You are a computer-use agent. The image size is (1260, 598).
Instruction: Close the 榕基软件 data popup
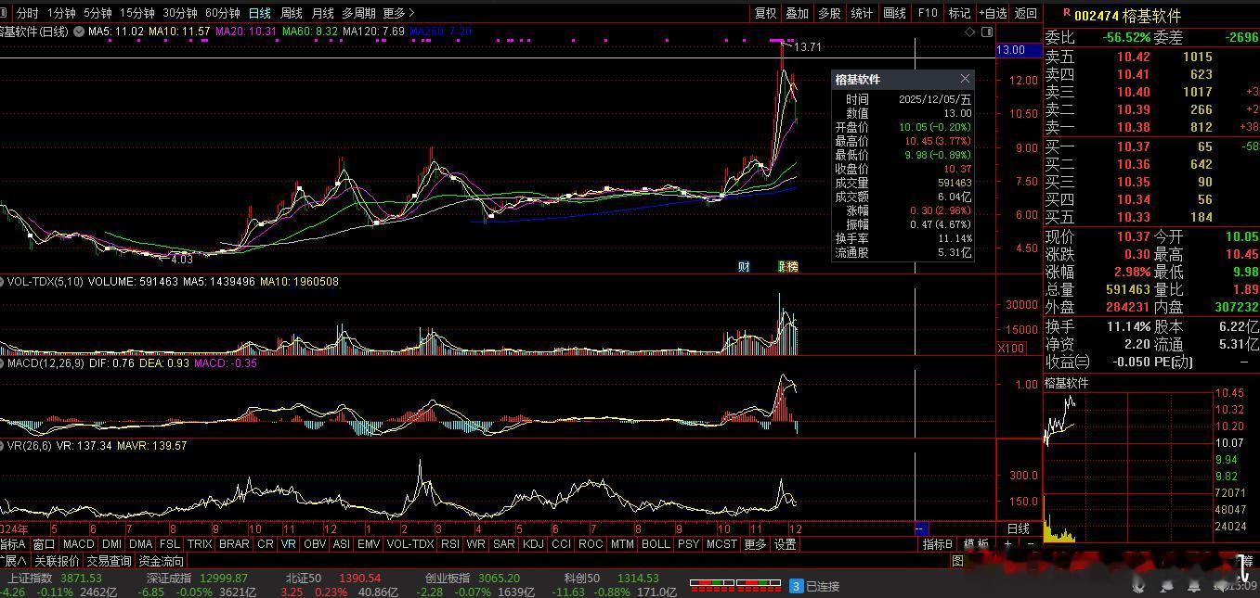(x=965, y=79)
